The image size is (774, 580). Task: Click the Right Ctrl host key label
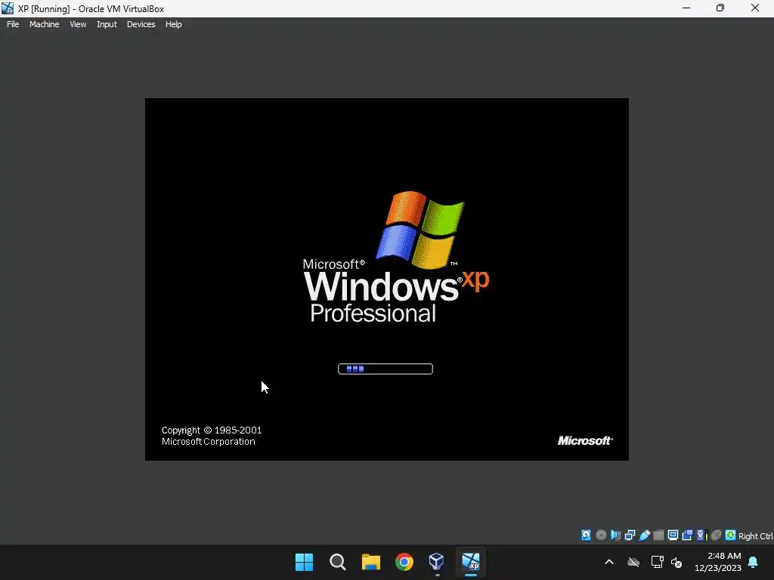(756, 536)
